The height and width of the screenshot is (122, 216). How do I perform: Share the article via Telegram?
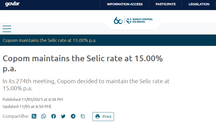[73, 116]
